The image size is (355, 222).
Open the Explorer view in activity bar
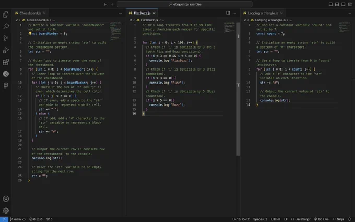pos(6,15)
